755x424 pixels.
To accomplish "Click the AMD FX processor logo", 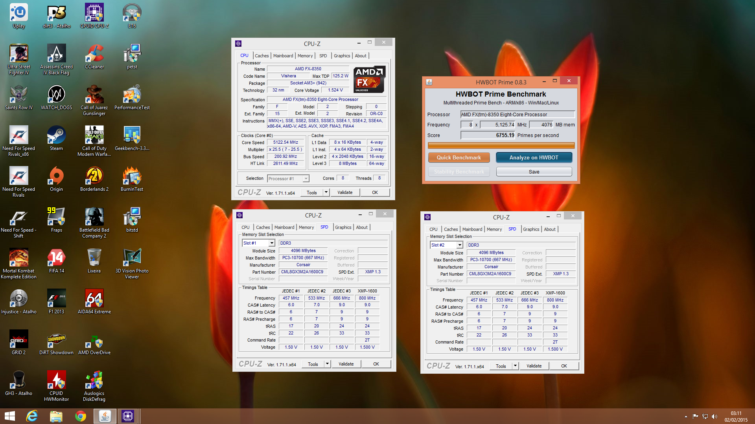I will click(369, 80).
